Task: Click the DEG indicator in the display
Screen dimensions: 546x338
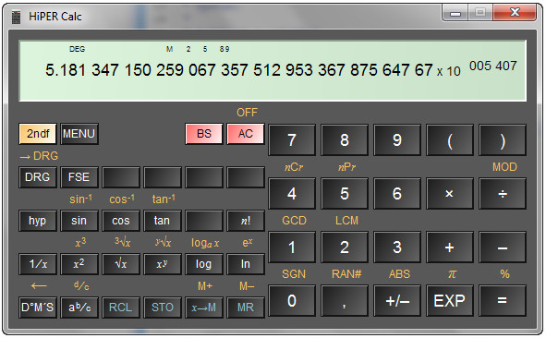Action: 77,49
